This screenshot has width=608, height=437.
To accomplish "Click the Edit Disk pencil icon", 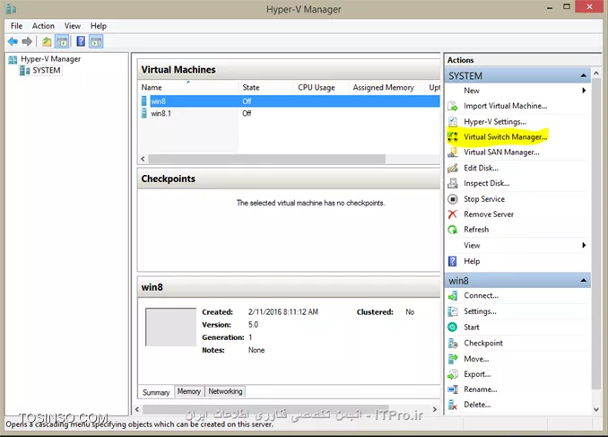I will [453, 168].
